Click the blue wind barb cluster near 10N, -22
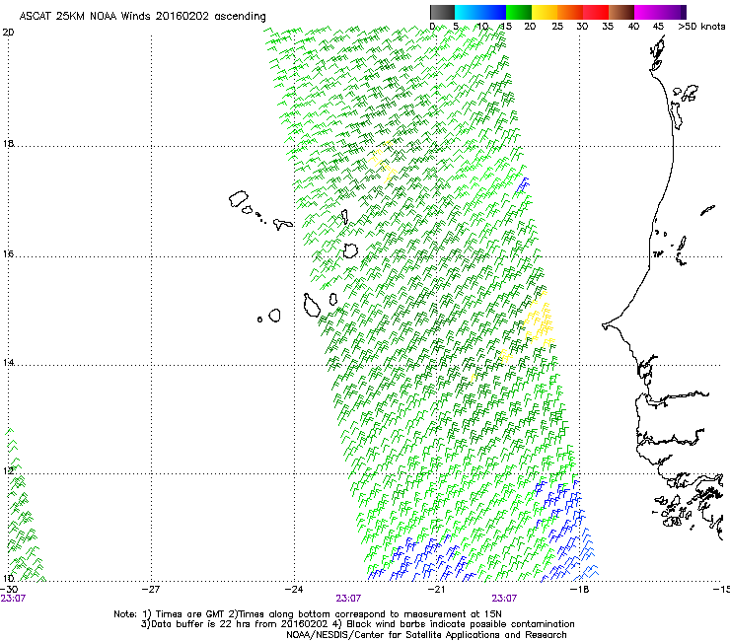The width and height of the screenshot is (730, 641). (x=421, y=558)
